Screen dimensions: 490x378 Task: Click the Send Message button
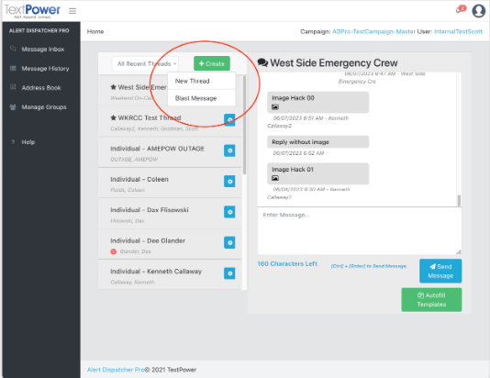point(440,271)
